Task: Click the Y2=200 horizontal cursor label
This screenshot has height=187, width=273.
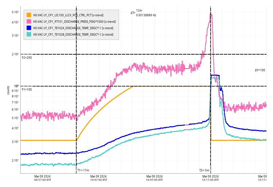Action: [x=26, y=58]
